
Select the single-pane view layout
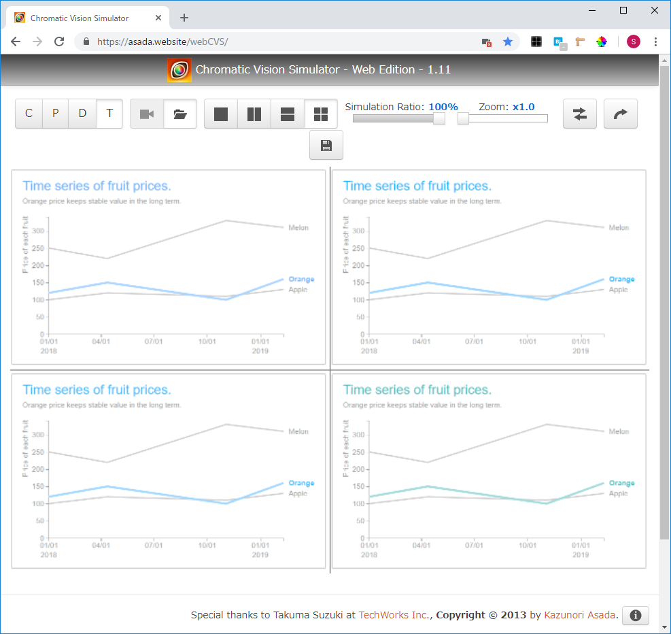coord(221,114)
